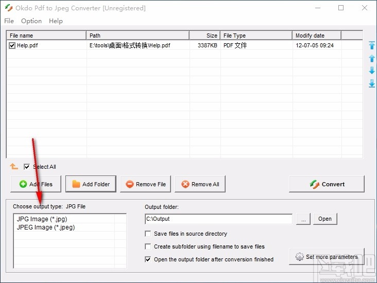Click the PDF 文件 file type cell
The width and height of the screenshot is (377, 283).
(x=235, y=45)
